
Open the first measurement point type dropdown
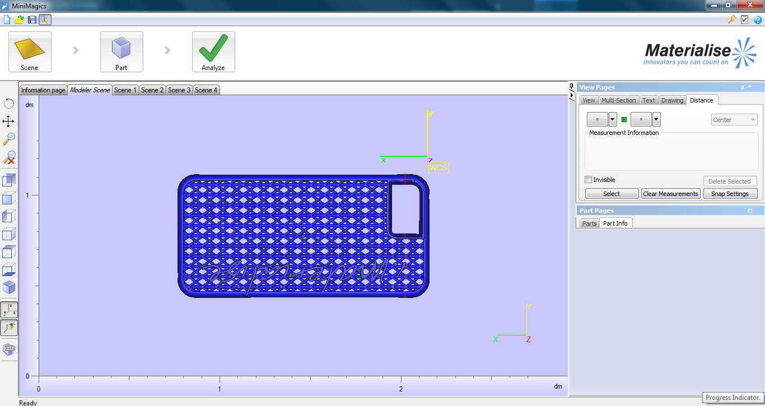[x=613, y=119]
